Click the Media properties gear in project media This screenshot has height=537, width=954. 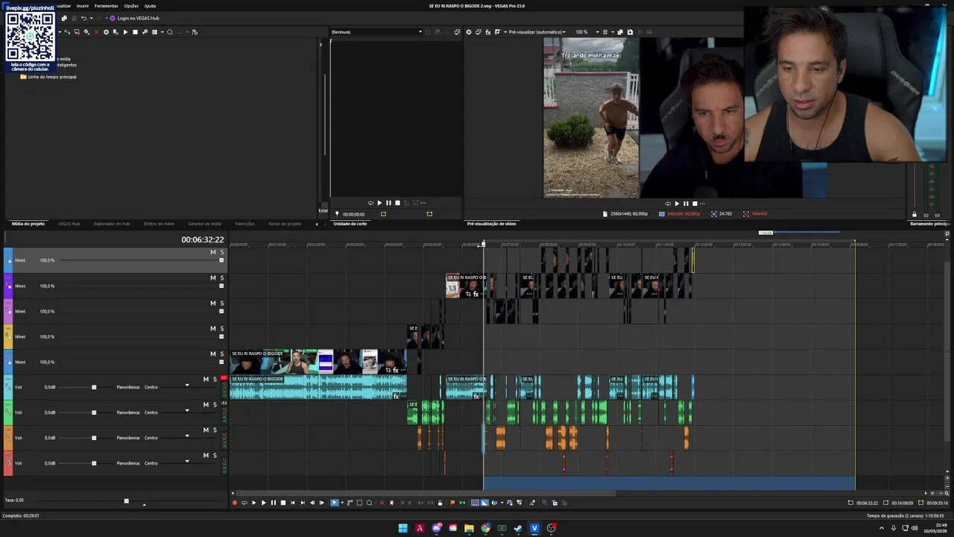pos(106,32)
